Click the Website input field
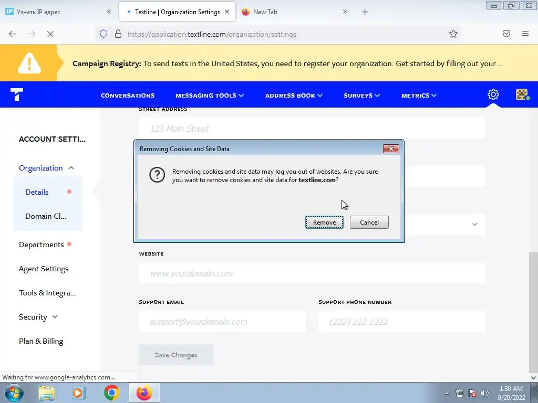 312,273
